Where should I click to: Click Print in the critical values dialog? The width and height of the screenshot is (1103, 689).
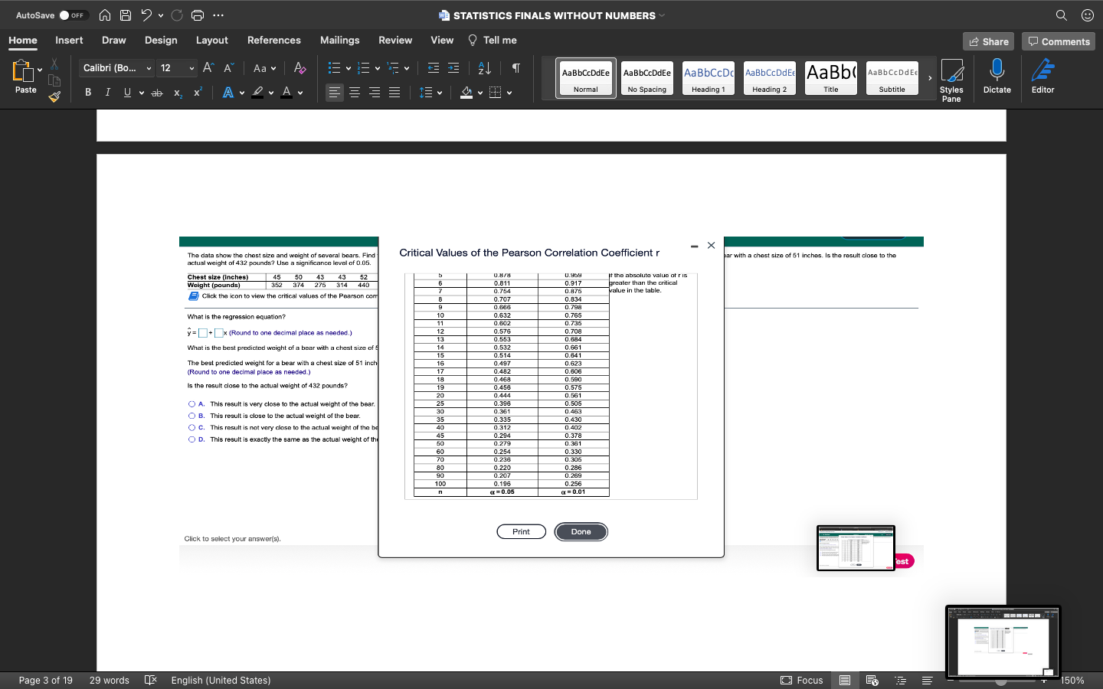tap(521, 532)
